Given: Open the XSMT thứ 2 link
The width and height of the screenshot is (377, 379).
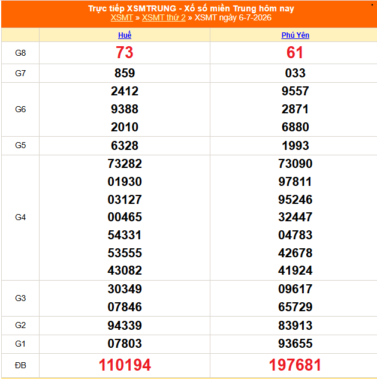Looking at the screenshot, I should (164, 17).
